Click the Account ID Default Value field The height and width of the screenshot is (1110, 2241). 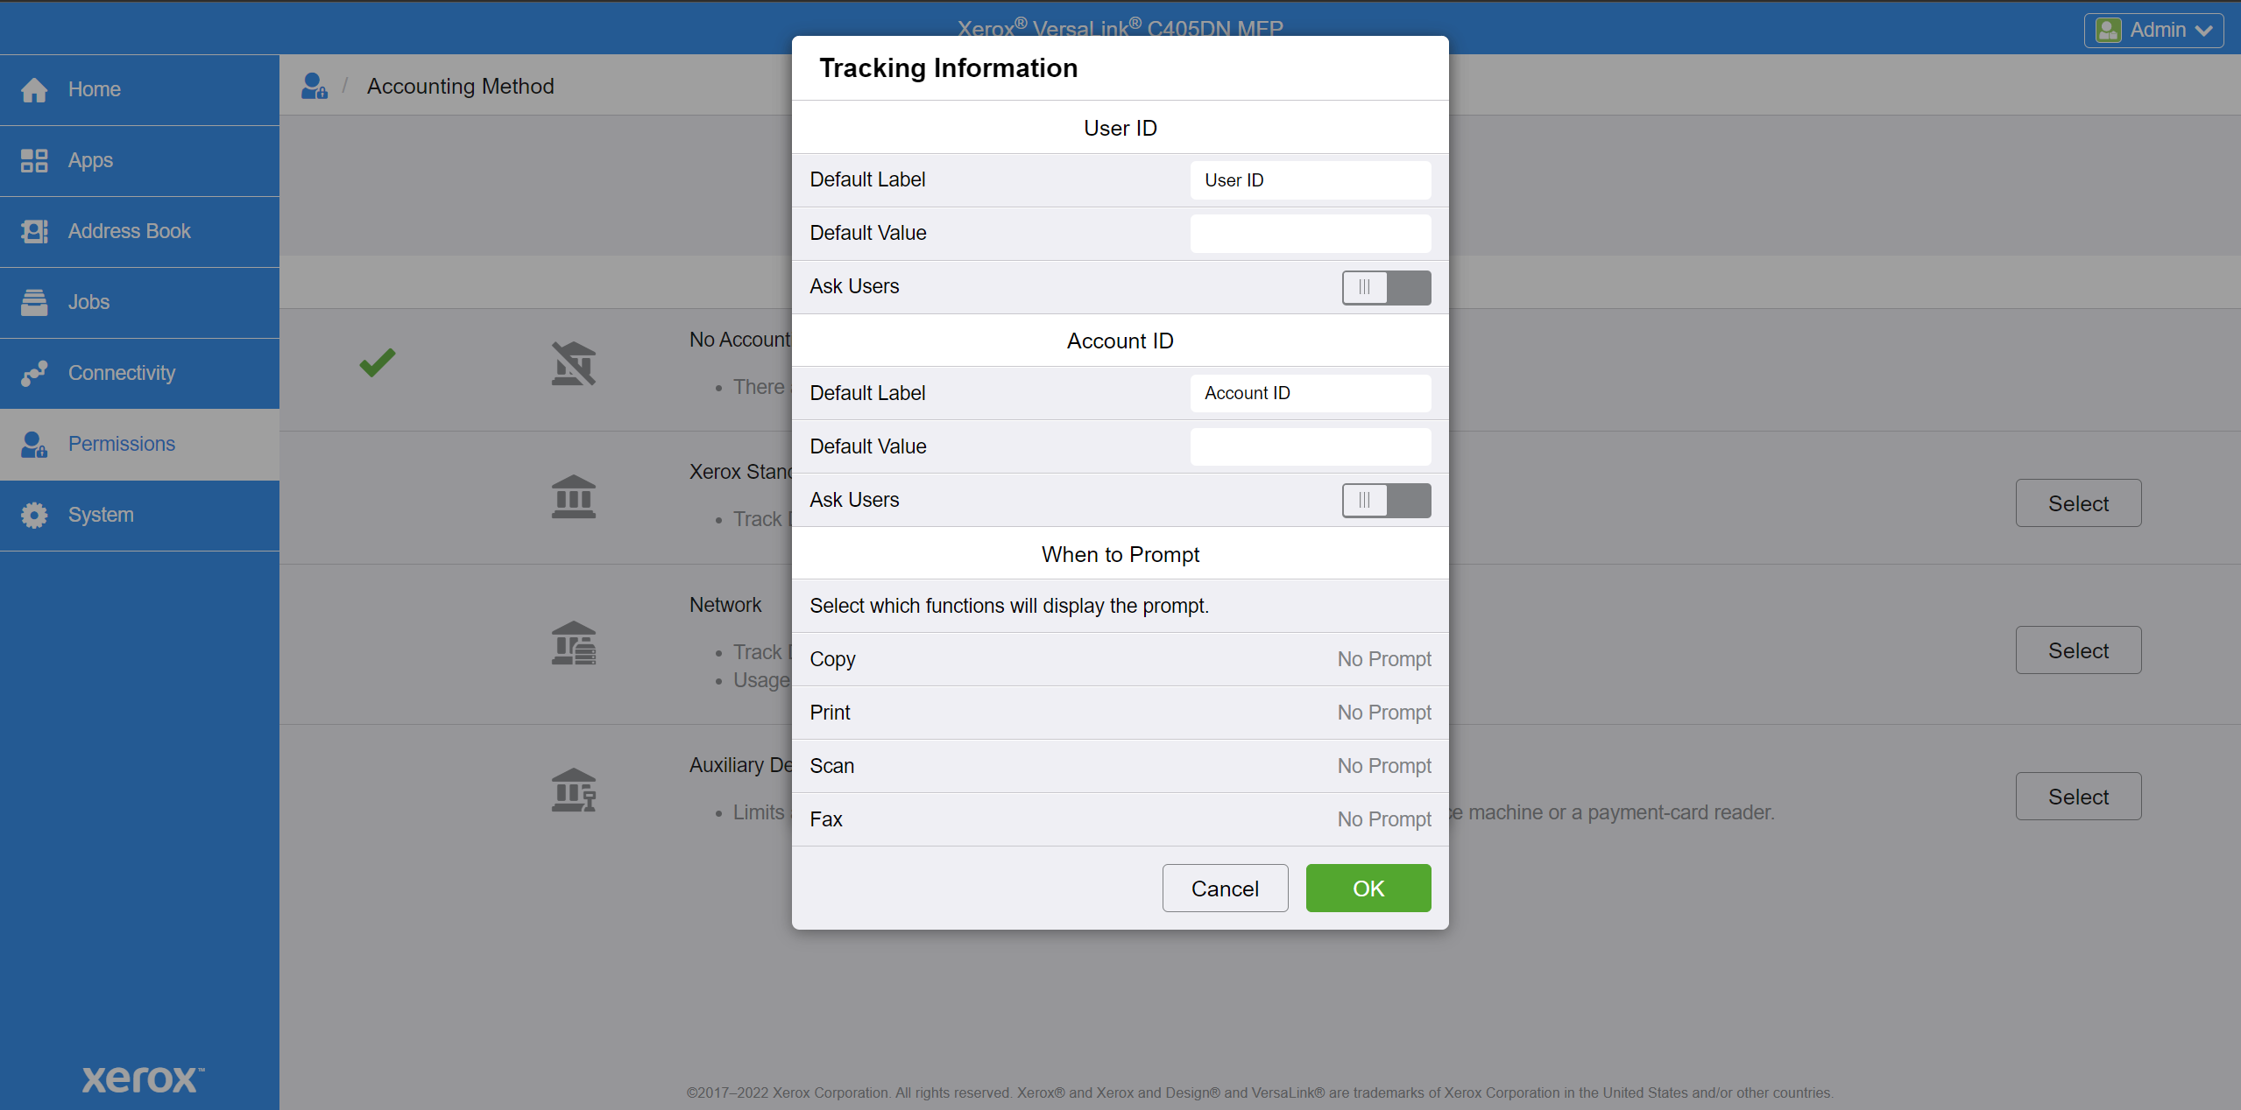pos(1309,446)
